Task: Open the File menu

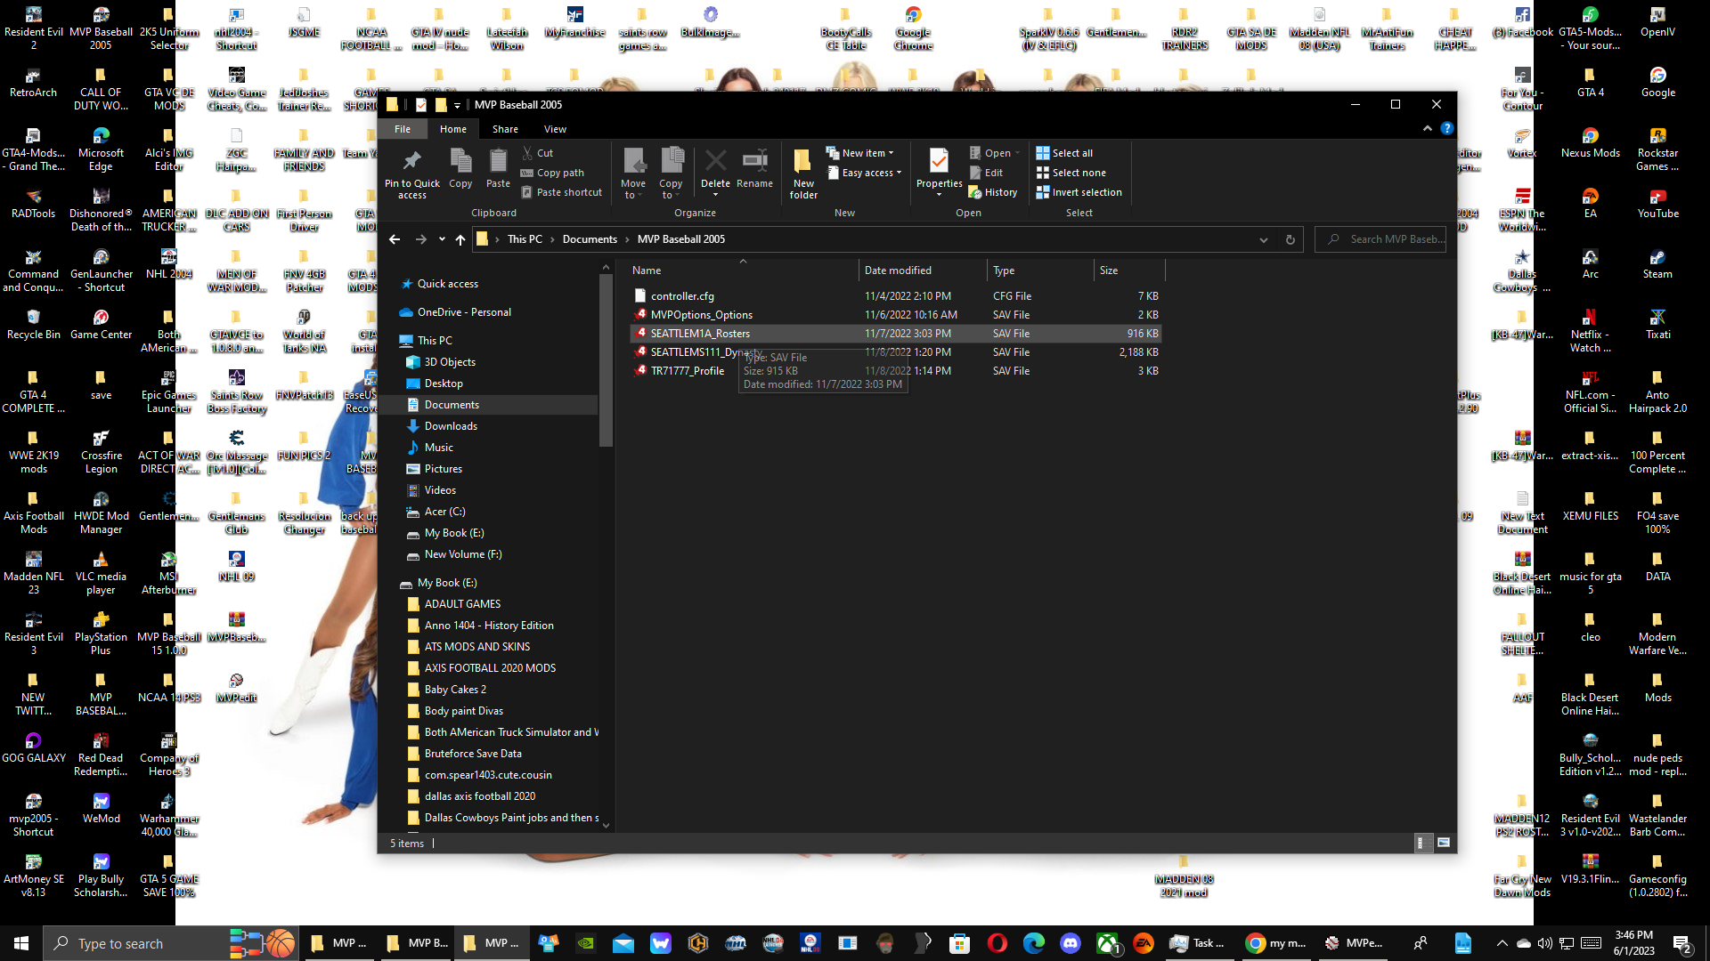Action: tap(403, 129)
